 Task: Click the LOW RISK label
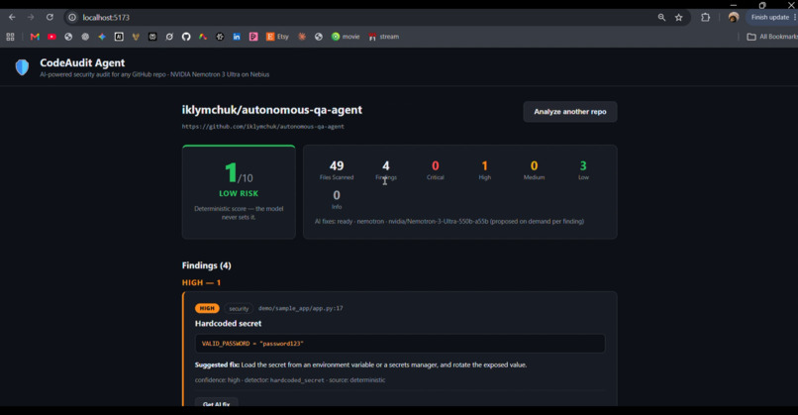(239, 193)
